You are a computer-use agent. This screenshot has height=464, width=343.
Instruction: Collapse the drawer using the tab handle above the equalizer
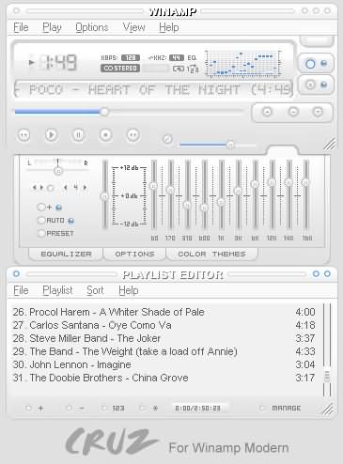(283, 150)
